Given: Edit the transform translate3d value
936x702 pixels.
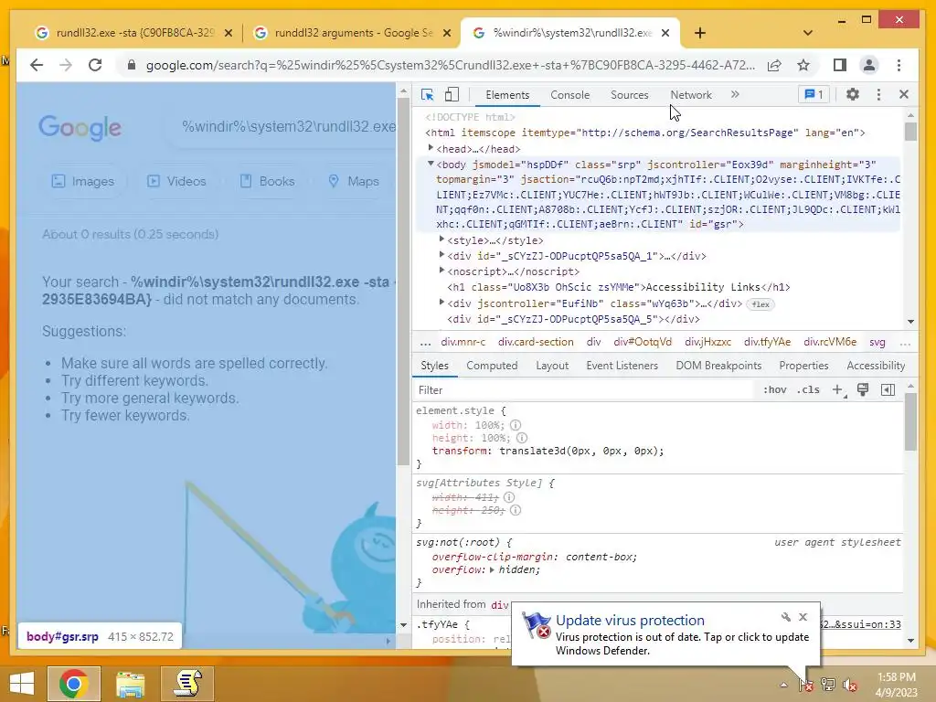Looking at the screenshot, I should 580,452.
